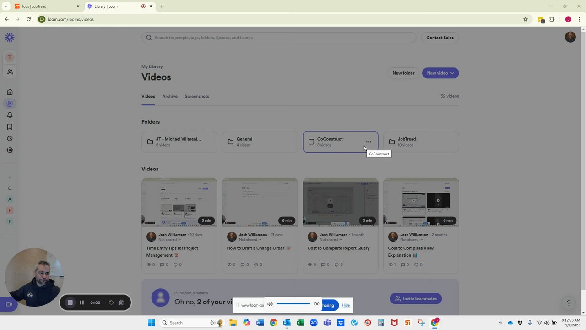Open the History clock icon
The height and width of the screenshot is (330, 586).
10,138
